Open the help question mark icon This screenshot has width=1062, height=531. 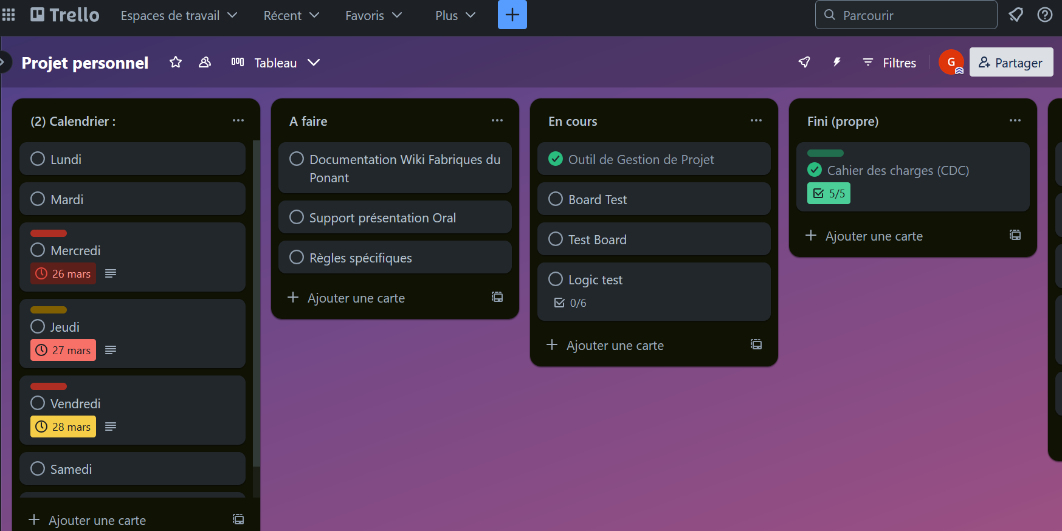(x=1044, y=15)
